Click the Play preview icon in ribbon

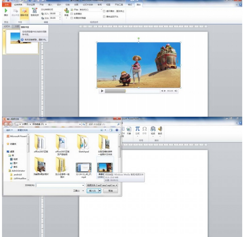pyautogui.click(x=6, y=10)
